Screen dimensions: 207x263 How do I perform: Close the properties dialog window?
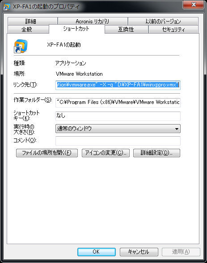click(194, 4)
